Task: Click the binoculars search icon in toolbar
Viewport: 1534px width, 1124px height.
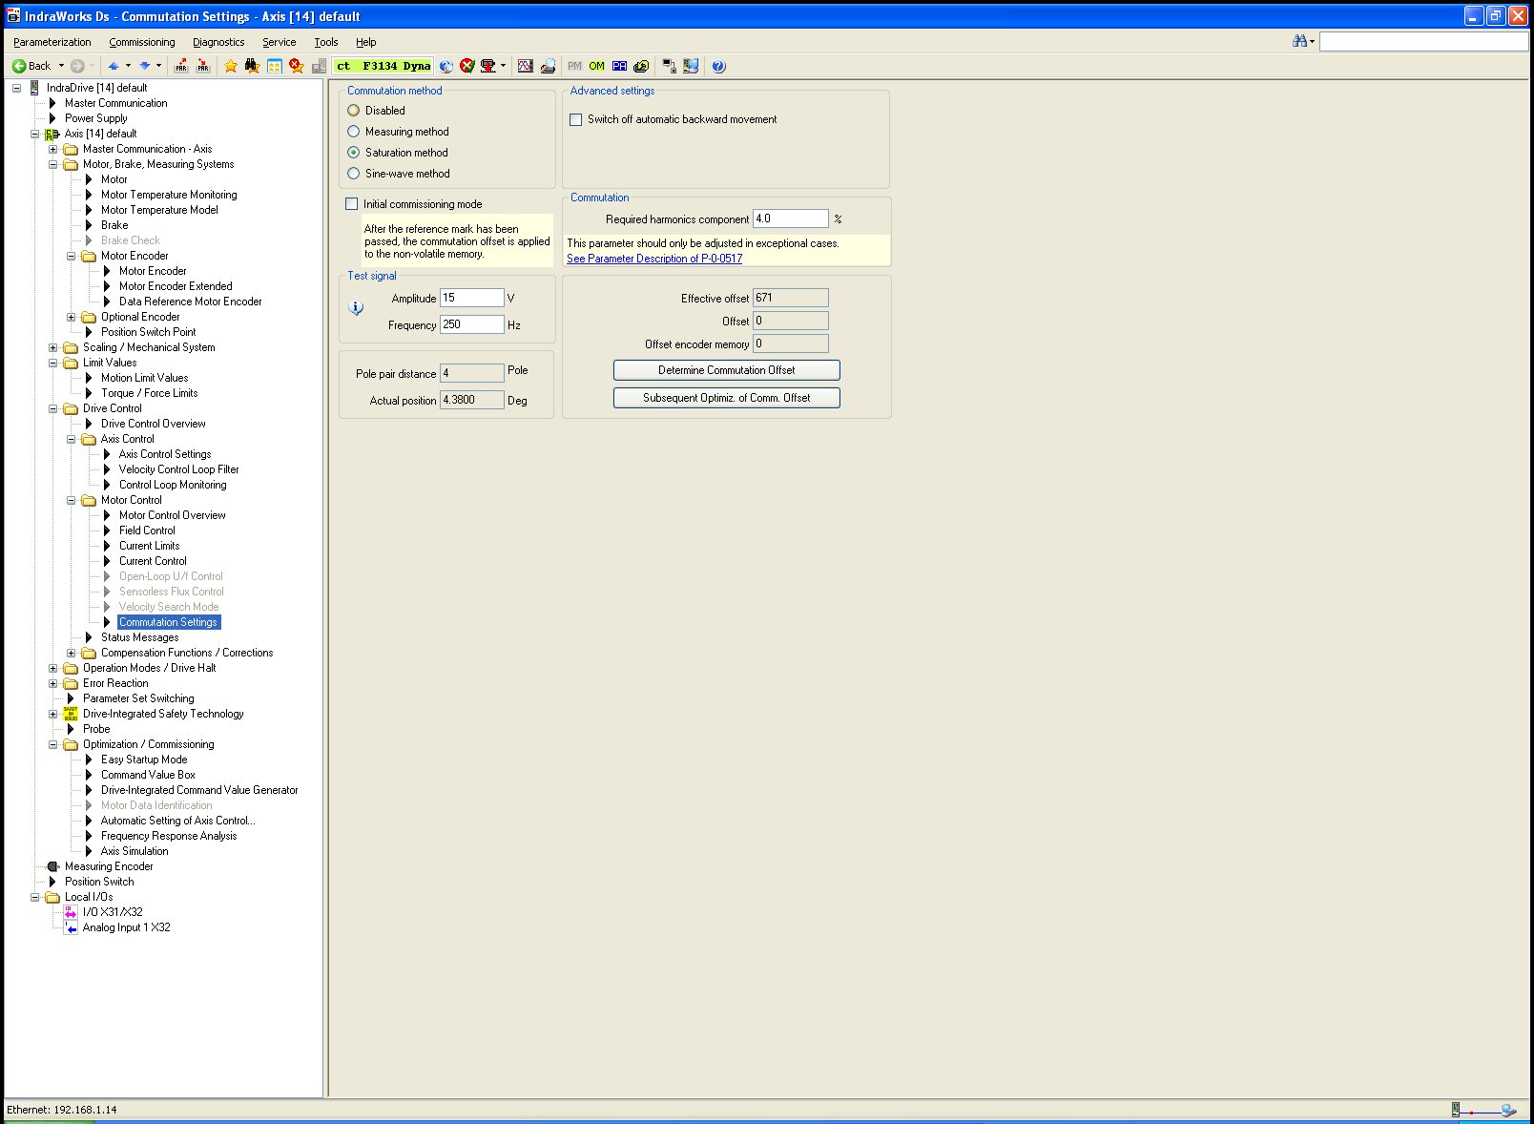Action: tap(252, 66)
